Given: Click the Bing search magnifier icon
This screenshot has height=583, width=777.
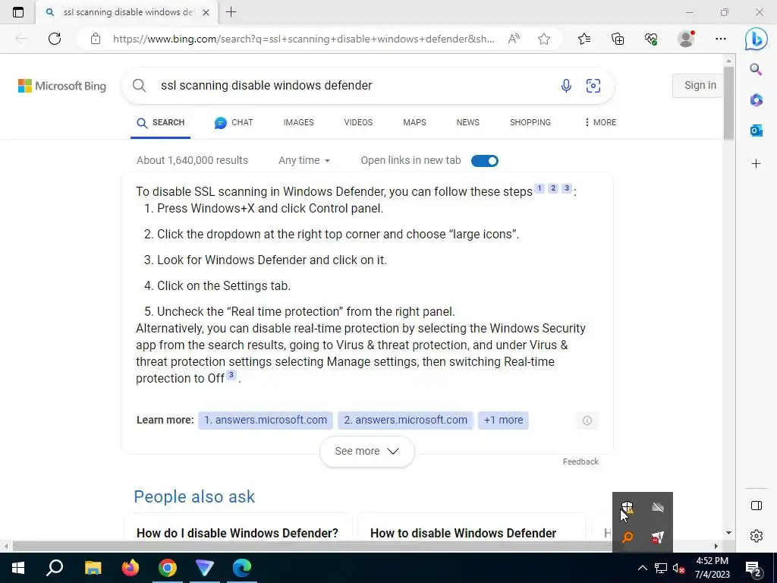Looking at the screenshot, I should [x=140, y=86].
